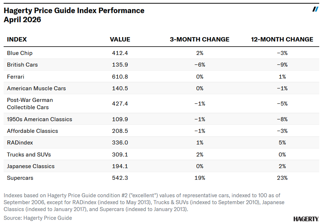Click the Hagerty Price Guide Index Performance title
Screen dimensions: 332x222
click(74, 11)
